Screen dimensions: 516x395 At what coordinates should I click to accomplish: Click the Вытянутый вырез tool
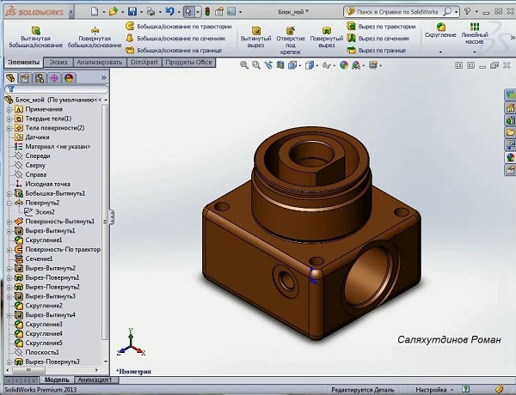click(255, 36)
